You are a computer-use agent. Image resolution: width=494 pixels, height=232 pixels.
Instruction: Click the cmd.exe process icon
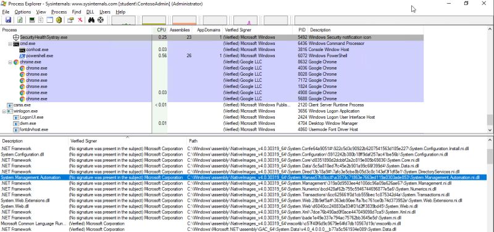16,44
